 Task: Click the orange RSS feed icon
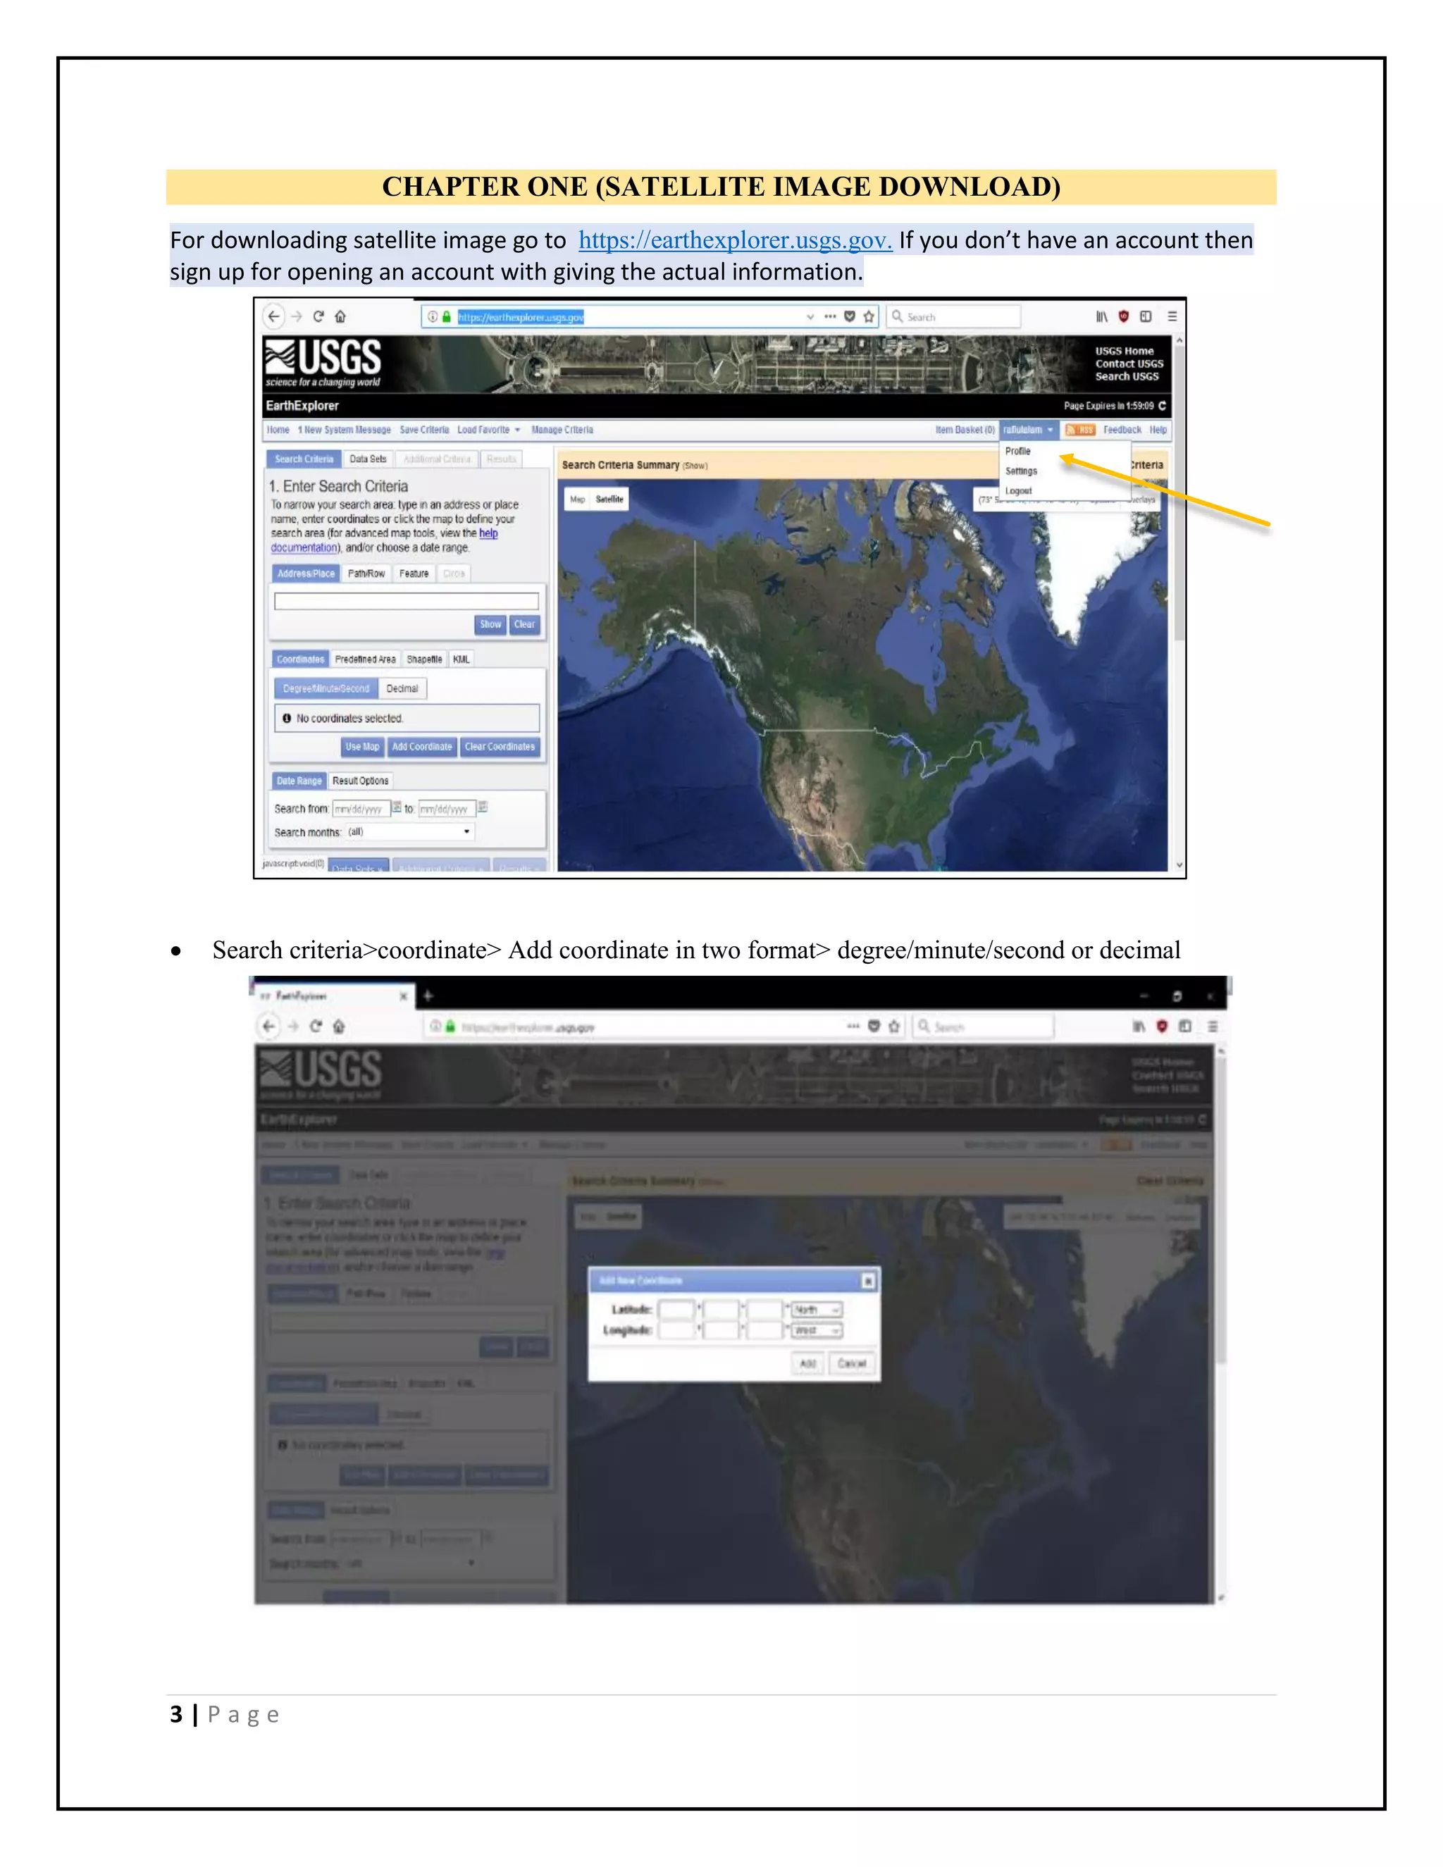pyautogui.click(x=1079, y=430)
